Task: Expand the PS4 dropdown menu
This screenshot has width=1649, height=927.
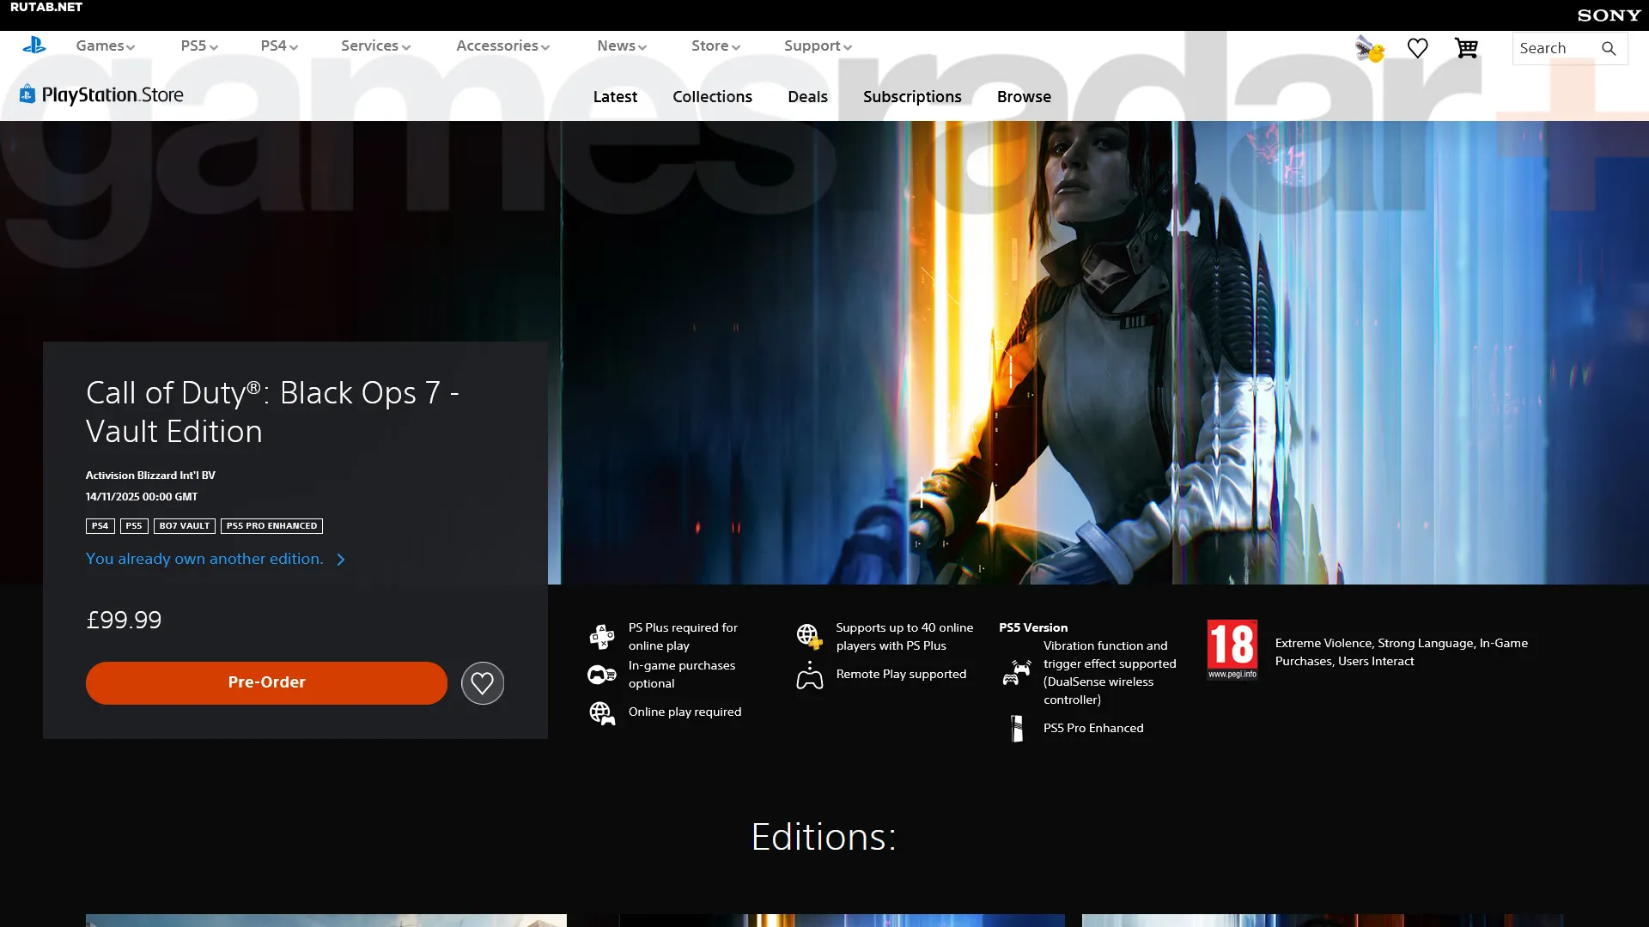Action: (279, 46)
